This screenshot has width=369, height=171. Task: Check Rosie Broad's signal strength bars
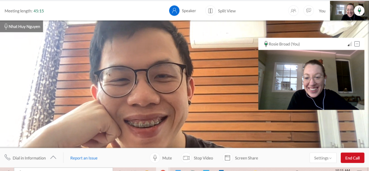point(350,44)
